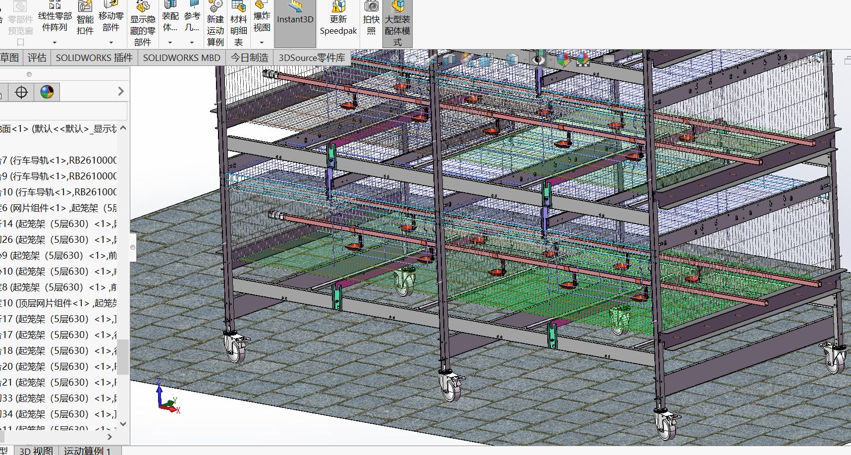Select top assembly row 面<1> (默认<<默认>

click(x=58, y=129)
